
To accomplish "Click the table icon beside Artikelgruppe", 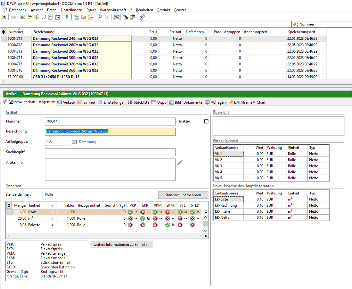I will (74, 142).
